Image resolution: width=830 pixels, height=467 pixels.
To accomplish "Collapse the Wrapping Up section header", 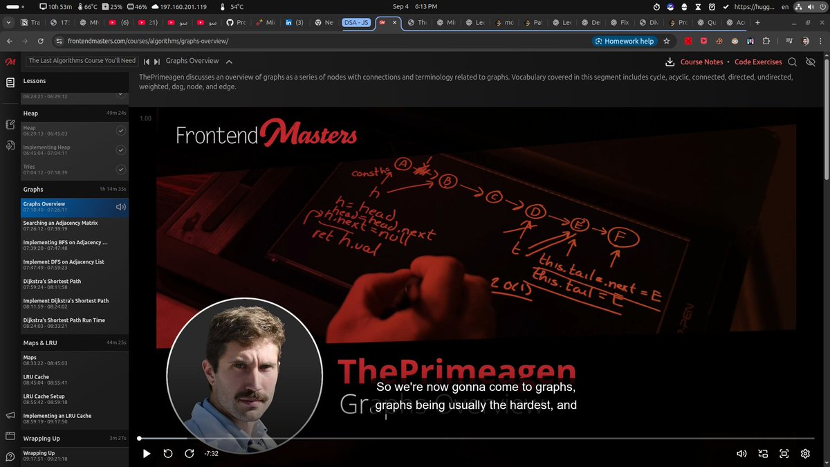I will (x=75, y=438).
